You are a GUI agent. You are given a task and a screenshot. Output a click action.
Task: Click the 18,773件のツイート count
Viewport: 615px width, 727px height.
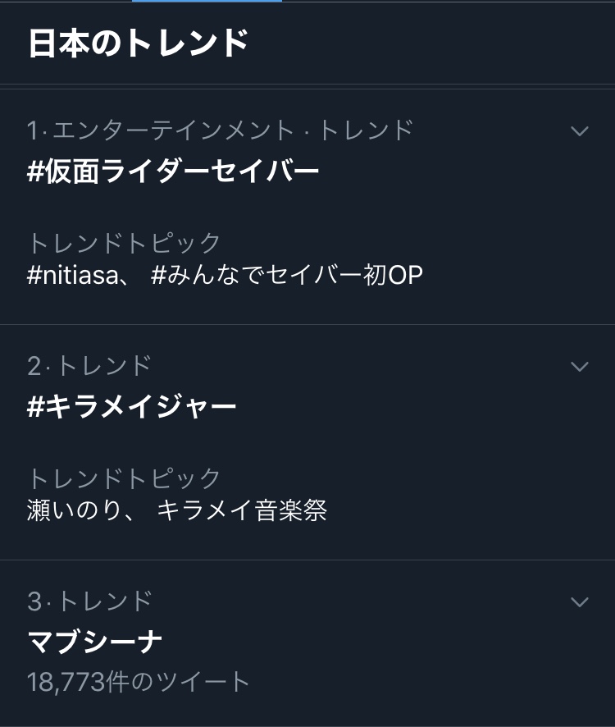coord(139,681)
